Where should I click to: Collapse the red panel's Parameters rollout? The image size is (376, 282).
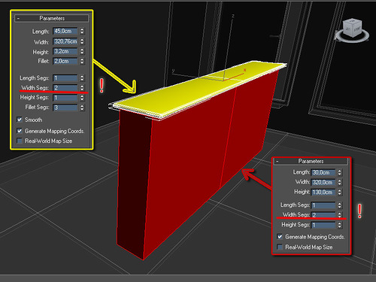click(277, 161)
